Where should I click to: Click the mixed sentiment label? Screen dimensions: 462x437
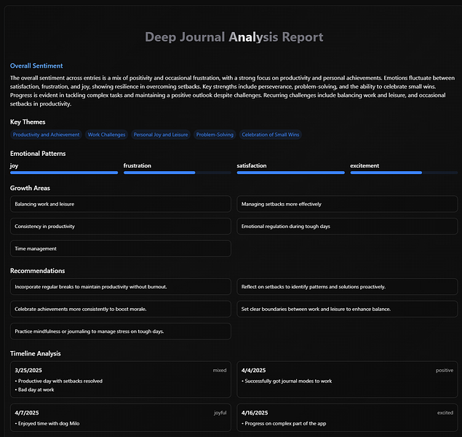click(x=220, y=371)
